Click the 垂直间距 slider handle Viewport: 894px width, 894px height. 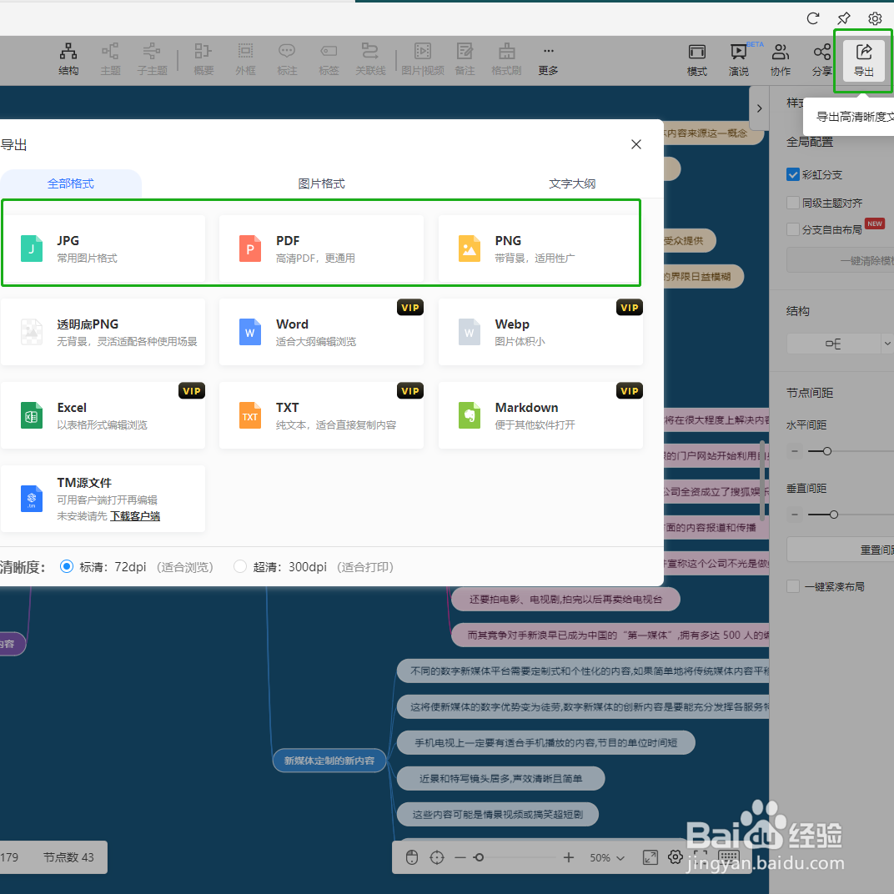834,515
